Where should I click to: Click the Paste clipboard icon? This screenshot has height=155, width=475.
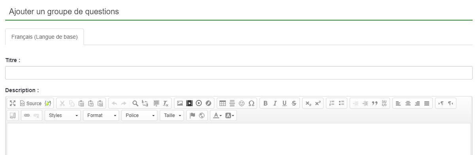tap(81, 104)
